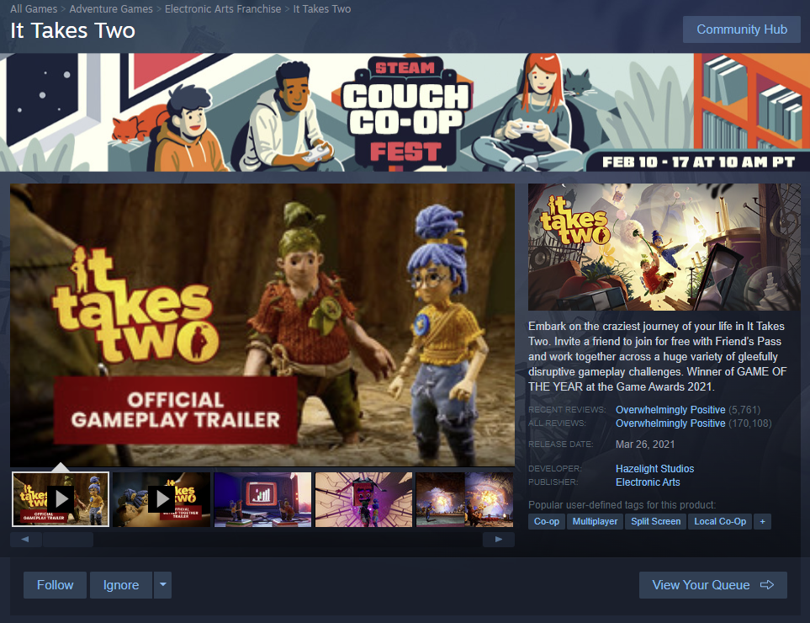Open the Community Hub
The width and height of the screenshot is (810, 623).
pos(741,29)
